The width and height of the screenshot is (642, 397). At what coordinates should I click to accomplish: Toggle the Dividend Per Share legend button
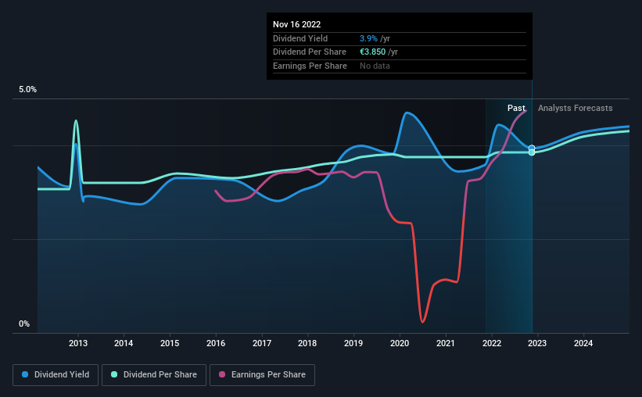point(154,375)
